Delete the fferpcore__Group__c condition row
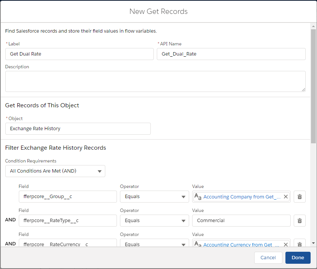This screenshot has width=317, height=269. pos(300,197)
